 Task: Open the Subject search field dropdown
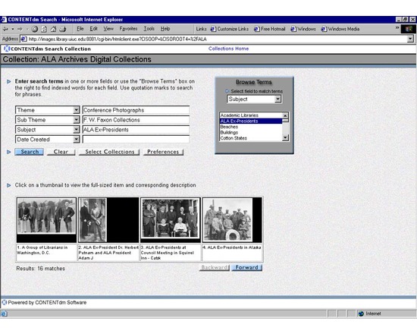coord(77,130)
